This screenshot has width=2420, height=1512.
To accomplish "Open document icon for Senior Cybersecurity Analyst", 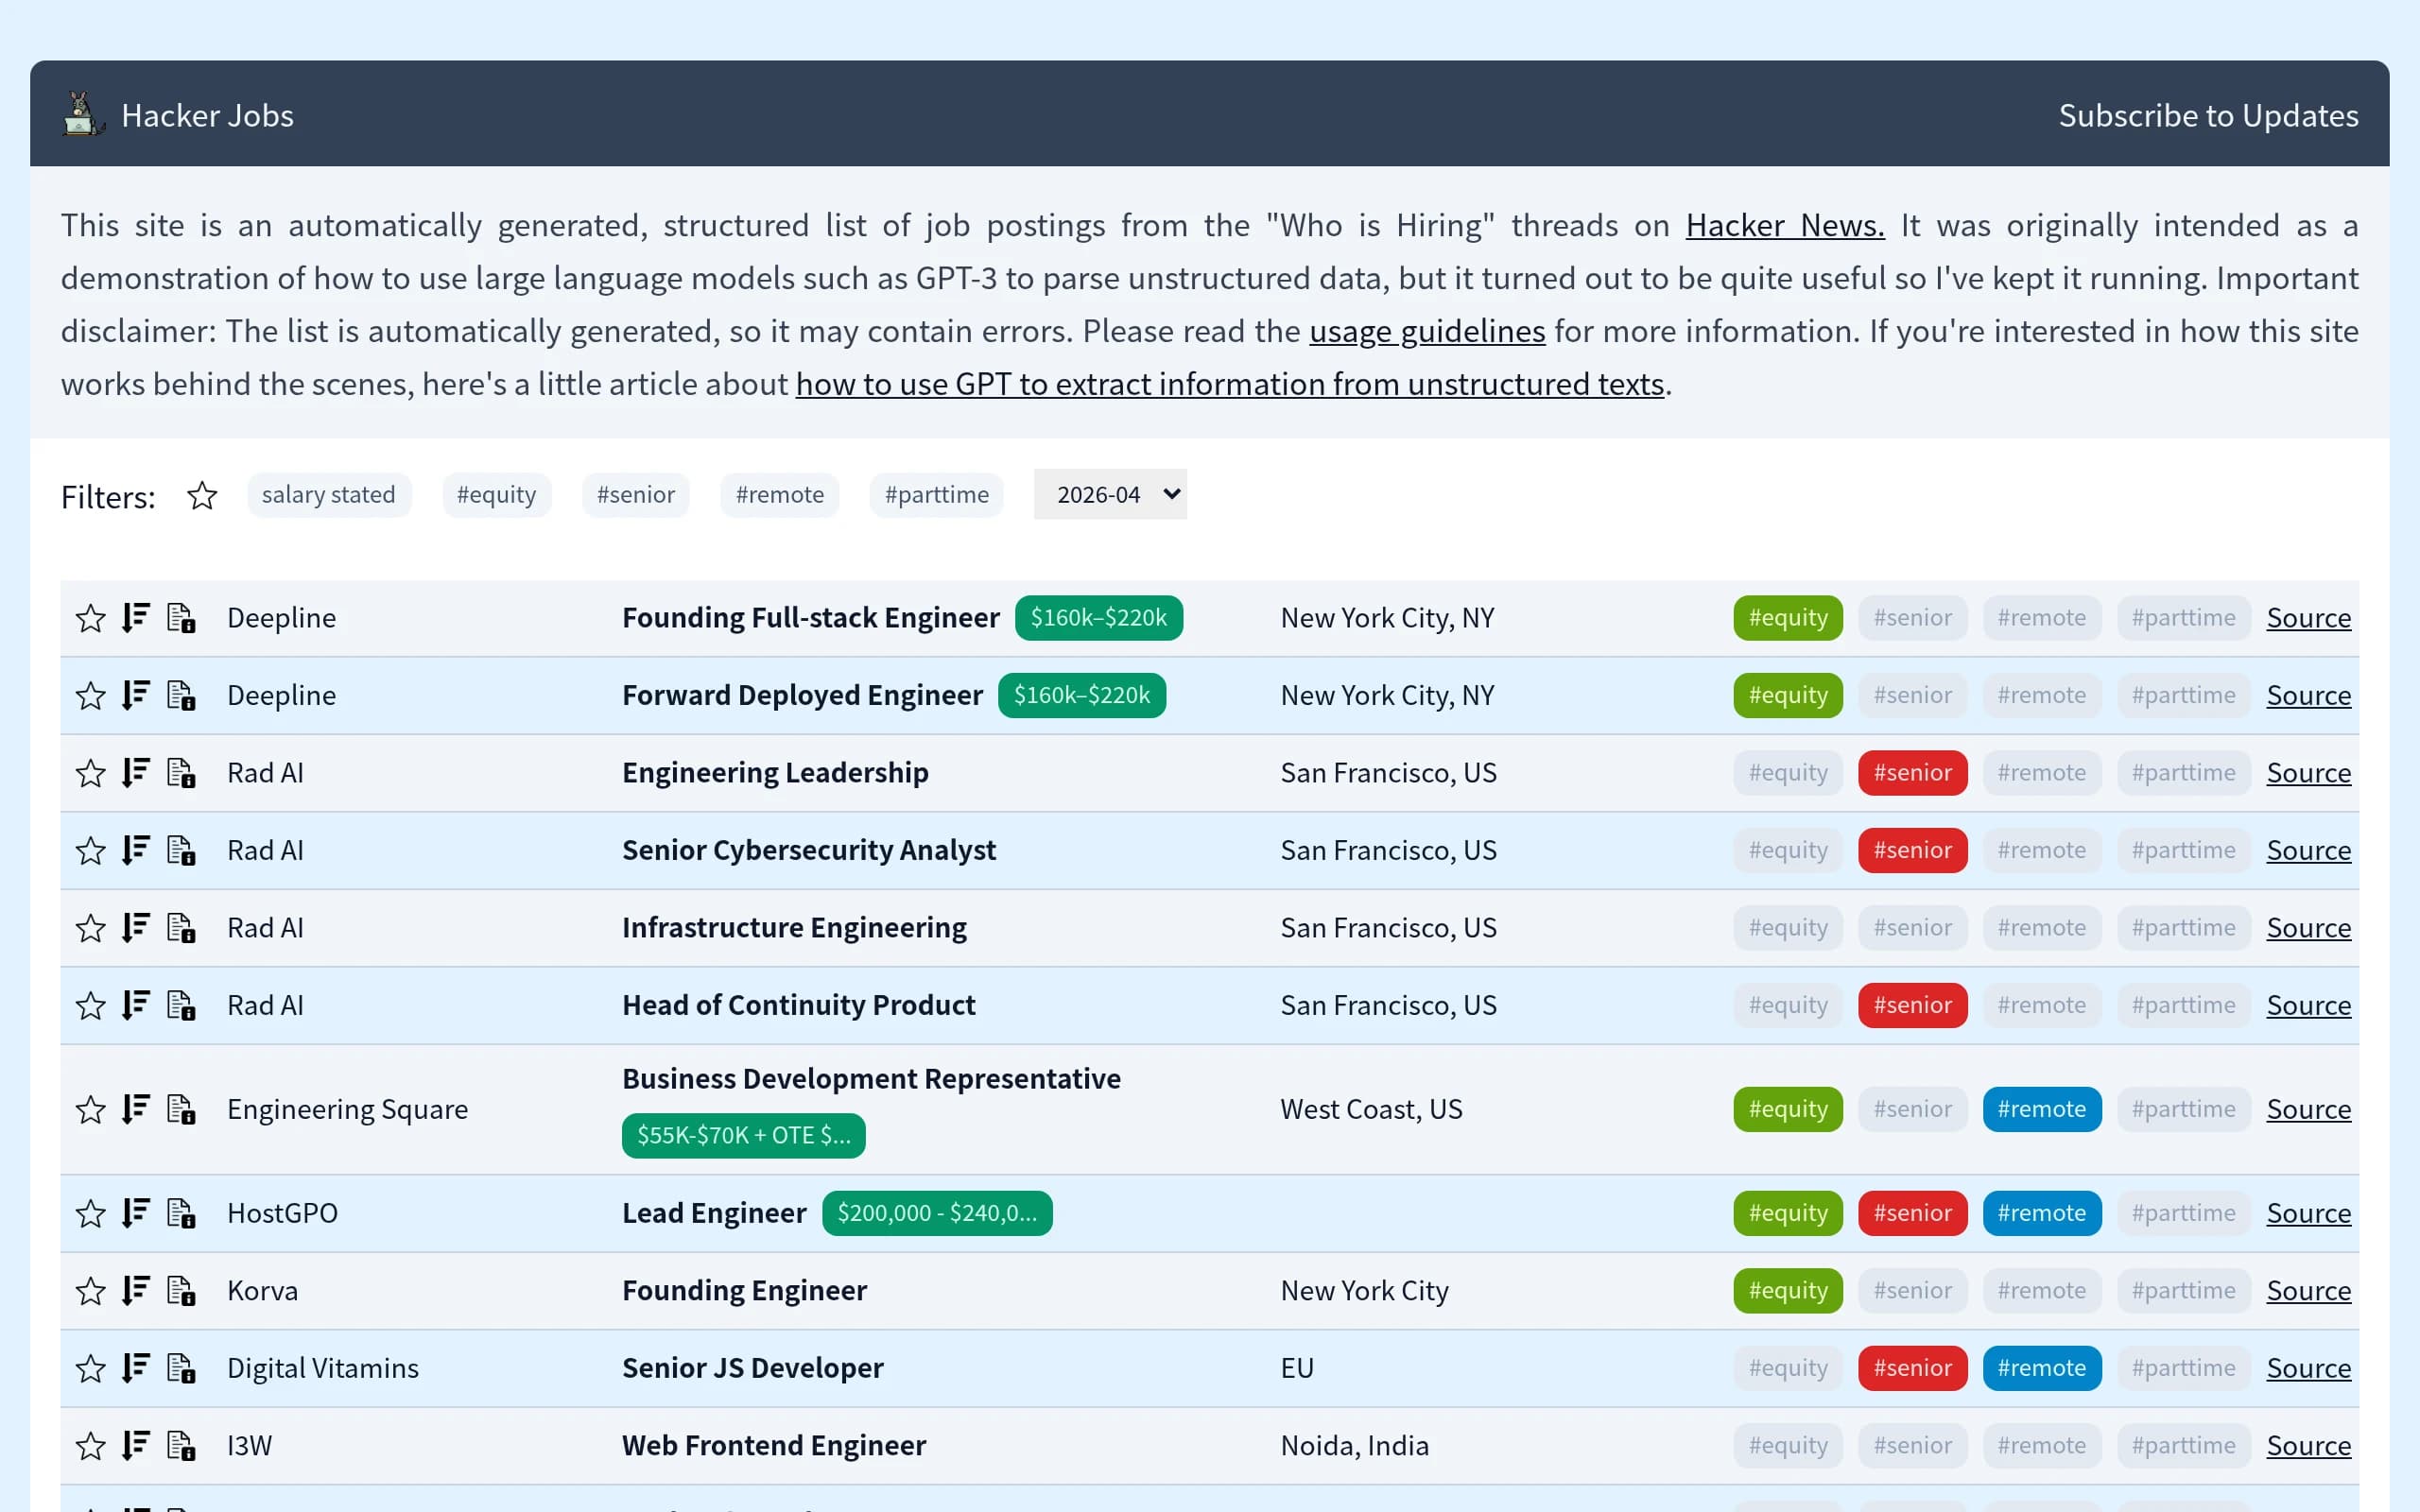I will [x=181, y=850].
